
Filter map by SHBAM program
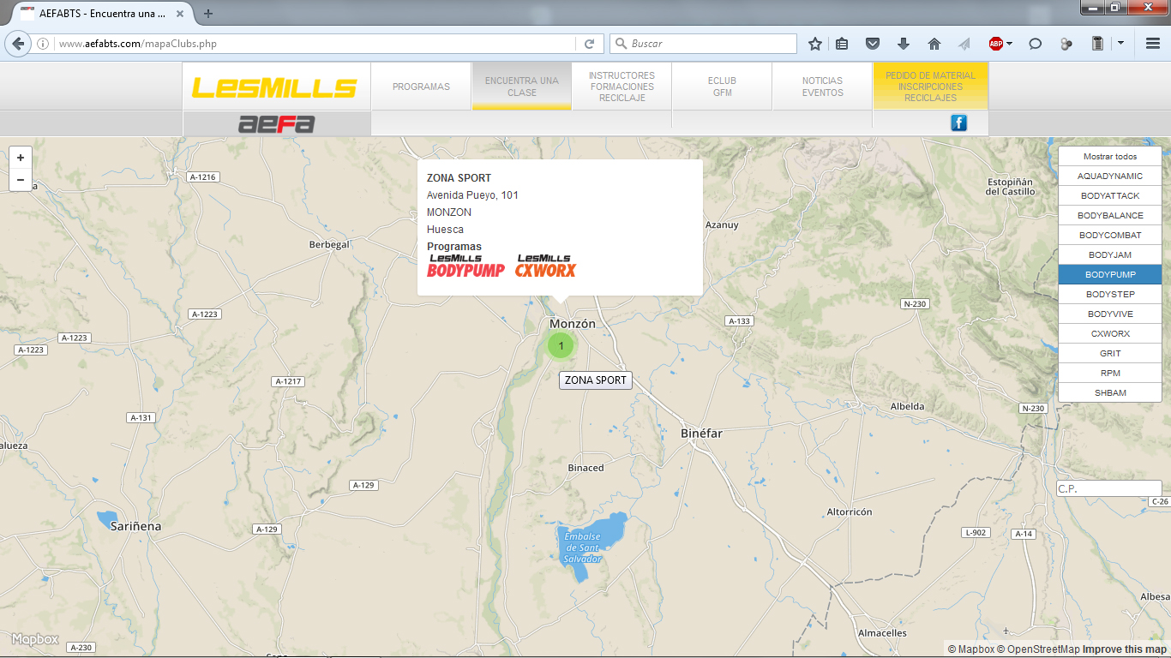click(1110, 393)
